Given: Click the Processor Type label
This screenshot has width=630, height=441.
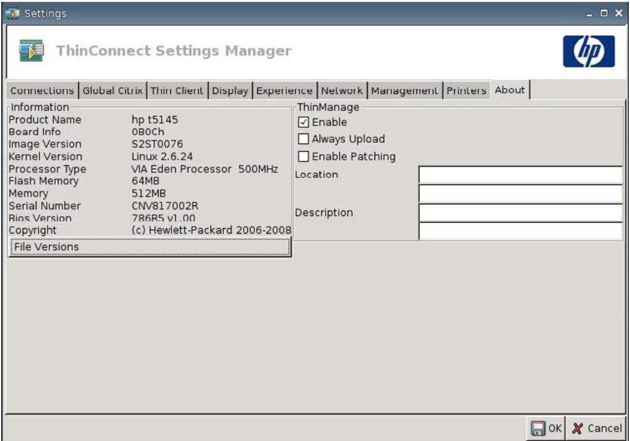Looking at the screenshot, I should click(x=48, y=169).
